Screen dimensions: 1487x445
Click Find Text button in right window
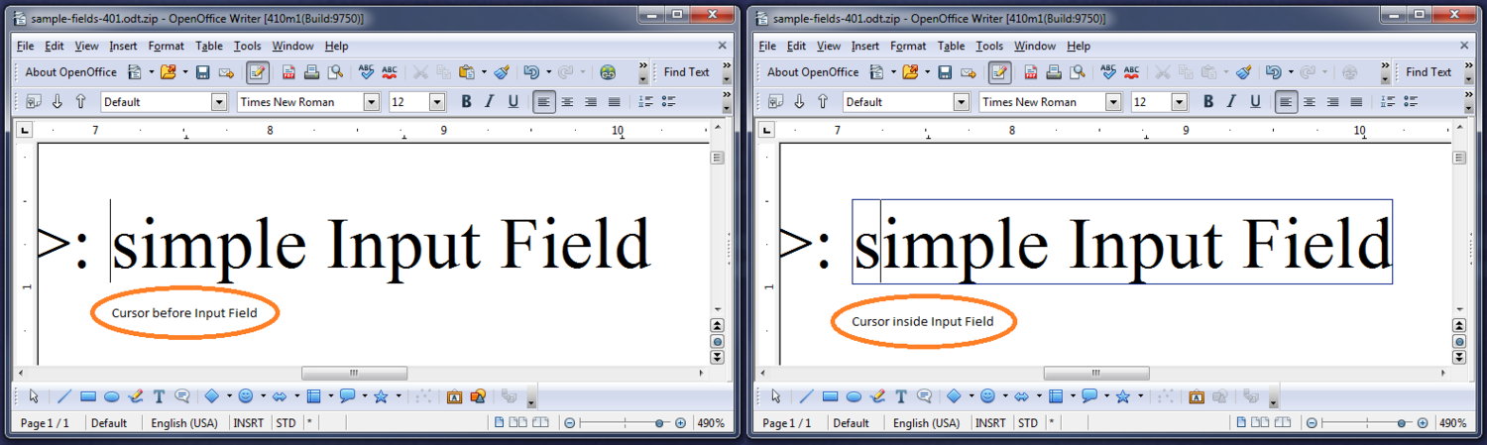click(1429, 72)
